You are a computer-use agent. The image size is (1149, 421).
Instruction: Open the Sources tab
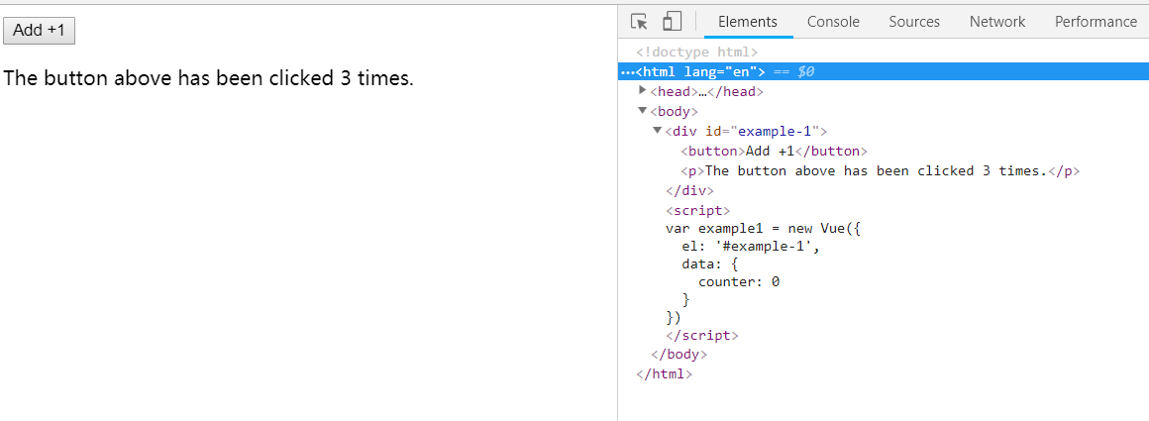pyautogui.click(x=913, y=22)
